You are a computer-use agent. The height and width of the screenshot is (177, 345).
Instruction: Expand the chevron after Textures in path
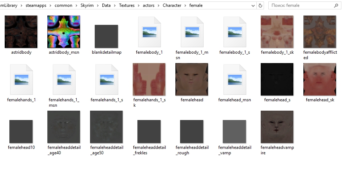click(x=139, y=6)
